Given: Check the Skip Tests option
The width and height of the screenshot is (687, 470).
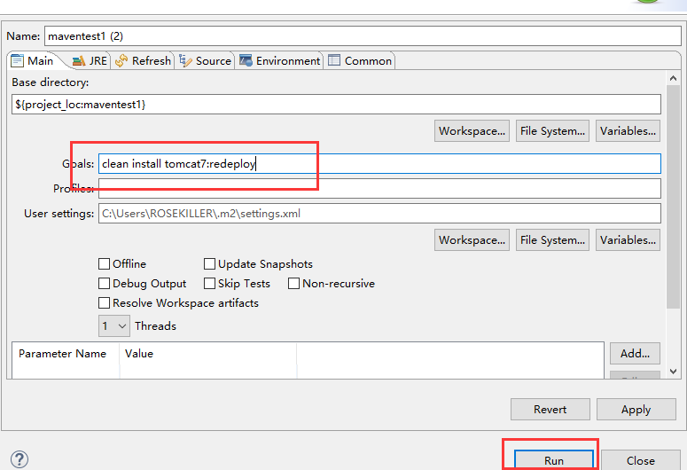Looking at the screenshot, I should click(x=209, y=284).
